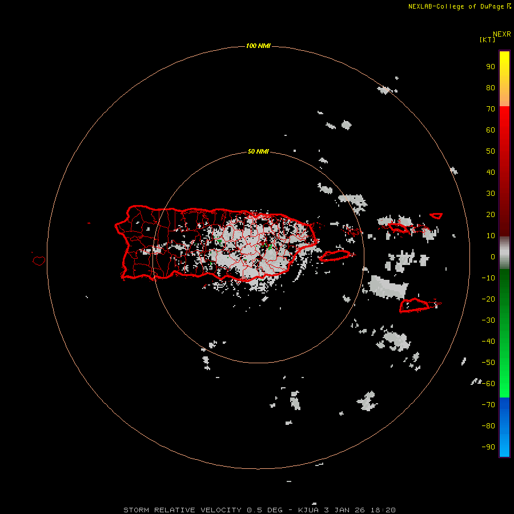Screen dimensions: 514x514
Task: Click the positive 30 scale value
Action: pos(491,194)
